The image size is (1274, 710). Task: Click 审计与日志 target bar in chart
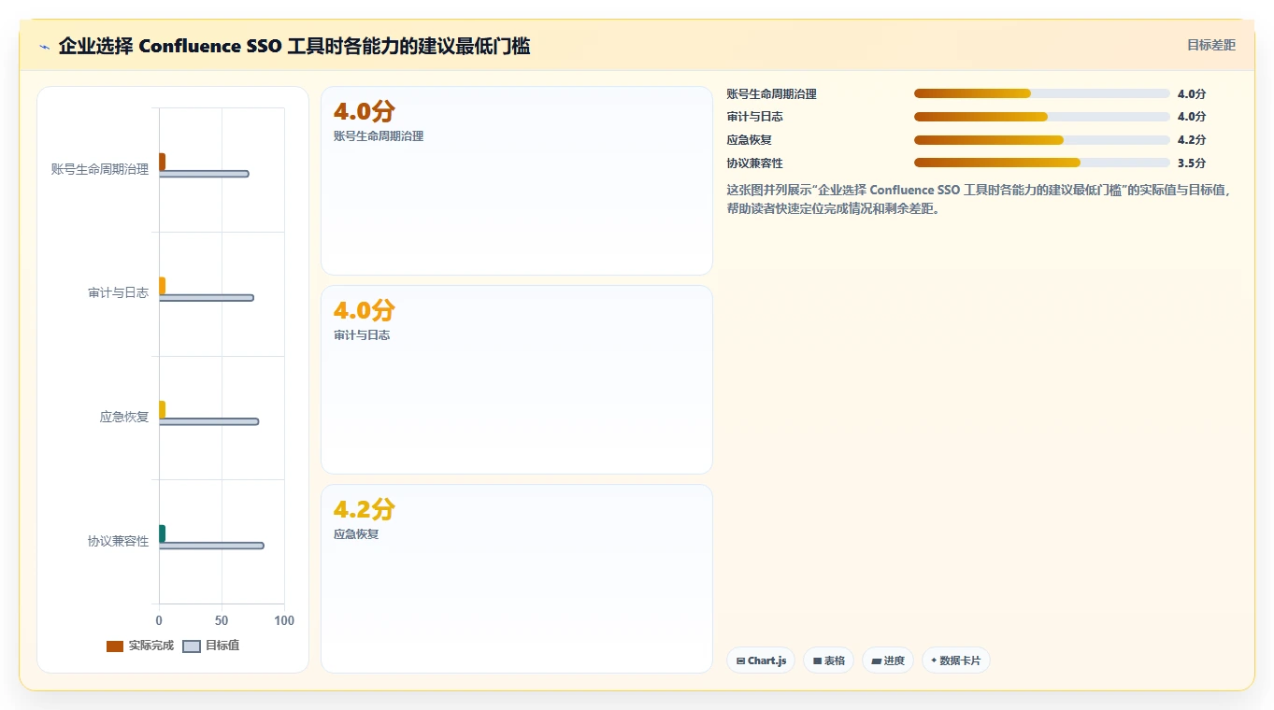207,298
